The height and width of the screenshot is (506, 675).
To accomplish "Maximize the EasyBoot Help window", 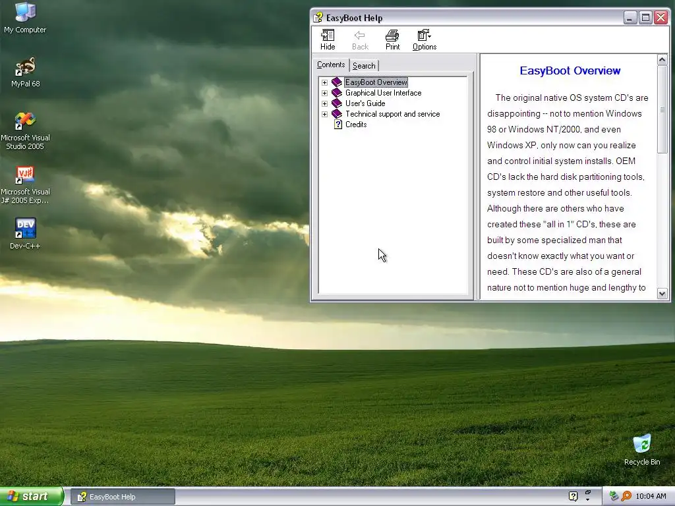I will pyautogui.click(x=645, y=18).
